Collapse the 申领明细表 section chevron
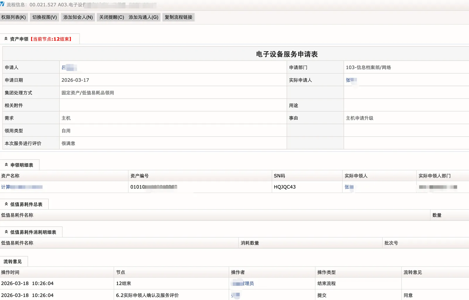The height and width of the screenshot is (300, 469). point(6,165)
